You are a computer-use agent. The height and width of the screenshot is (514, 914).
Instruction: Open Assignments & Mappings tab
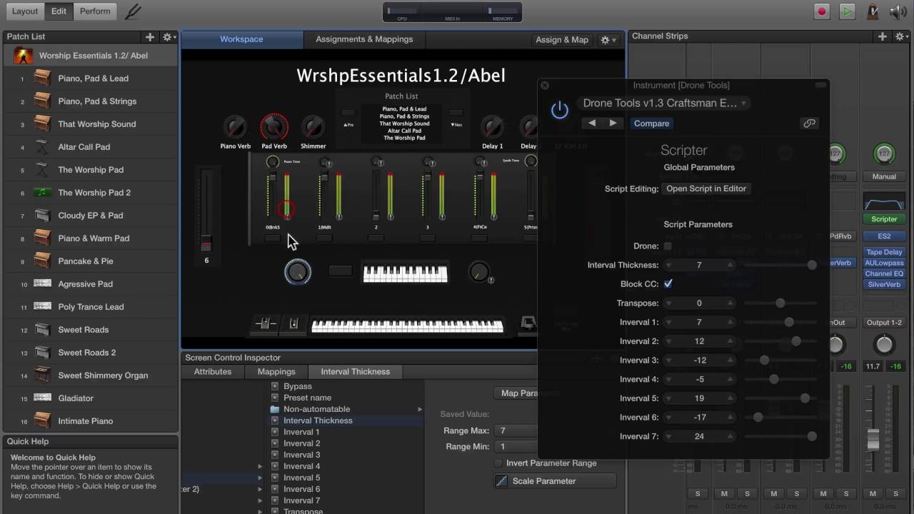coord(364,39)
